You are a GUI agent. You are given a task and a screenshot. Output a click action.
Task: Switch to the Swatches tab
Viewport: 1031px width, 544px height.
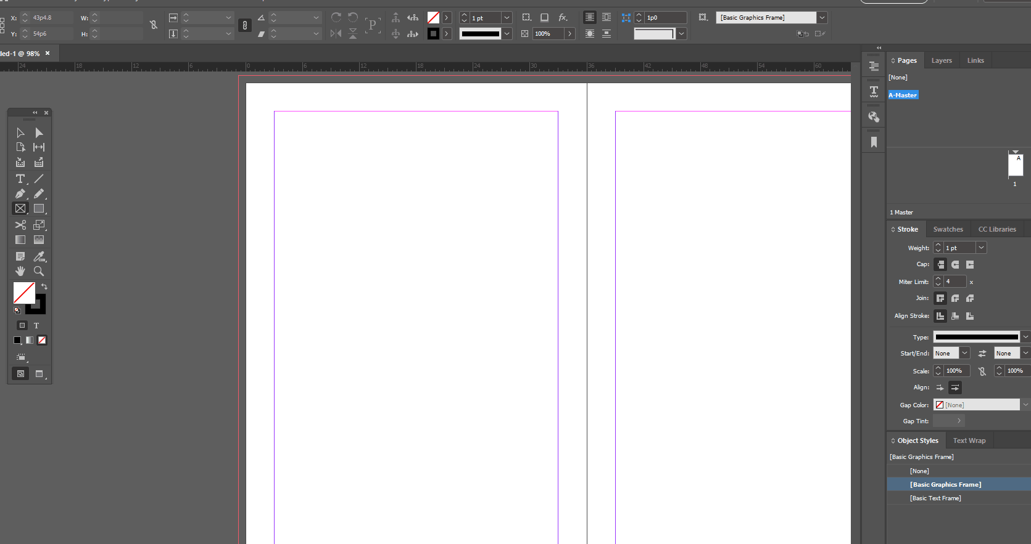948,229
